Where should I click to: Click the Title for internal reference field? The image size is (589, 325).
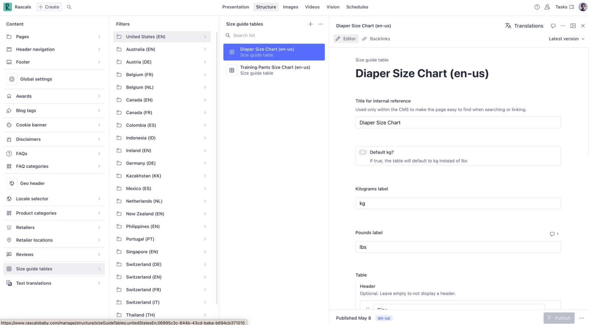[458, 123]
